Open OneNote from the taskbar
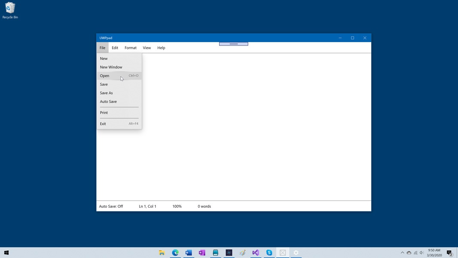 coord(202,253)
